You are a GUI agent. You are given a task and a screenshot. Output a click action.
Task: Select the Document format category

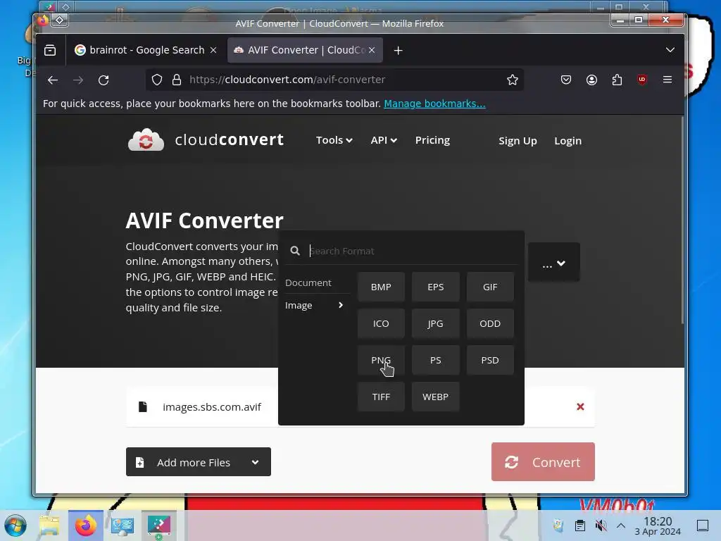pyautogui.click(x=308, y=283)
